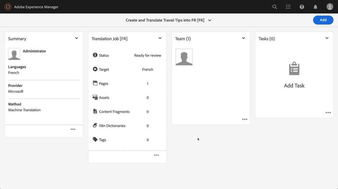Open the user profile avatar in the header
Screen dimensions: 338x189
point(329,7)
